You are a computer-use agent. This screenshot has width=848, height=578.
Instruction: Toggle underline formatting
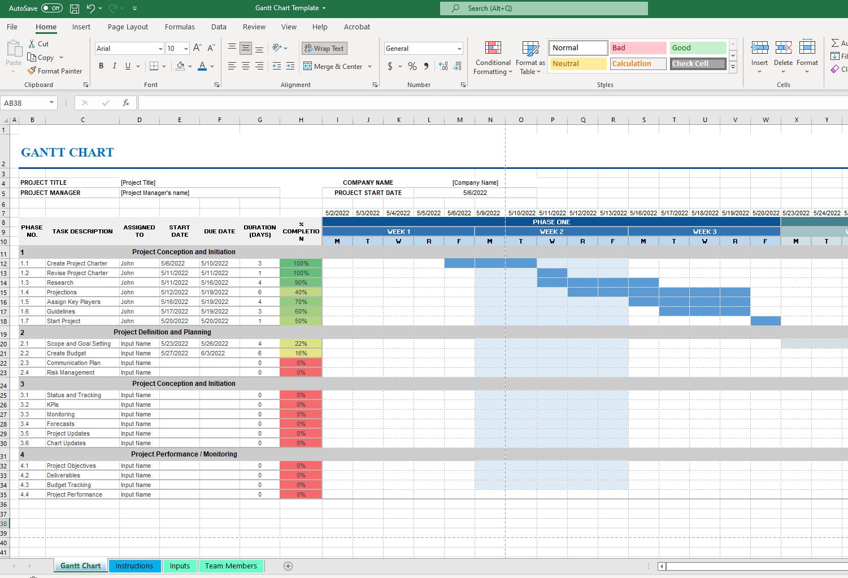tap(128, 66)
